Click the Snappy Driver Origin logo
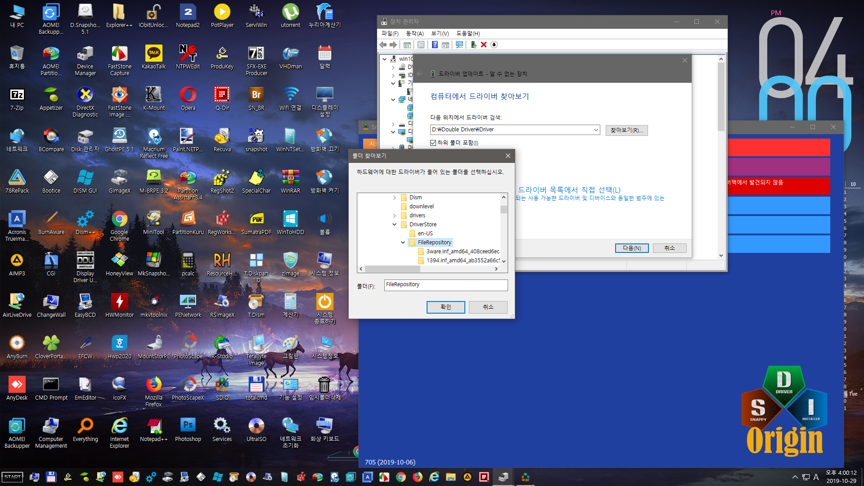 [784, 411]
